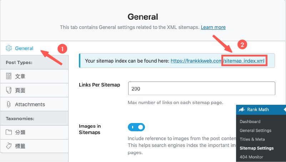The height and width of the screenshot is (162, 286).
Task: Open the 404 Monitor menu item
Action: 251,157
